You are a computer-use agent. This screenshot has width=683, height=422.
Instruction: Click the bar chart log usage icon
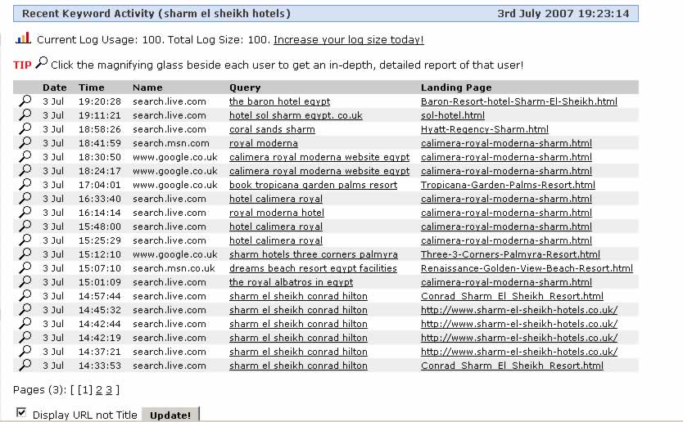point(23,38)
